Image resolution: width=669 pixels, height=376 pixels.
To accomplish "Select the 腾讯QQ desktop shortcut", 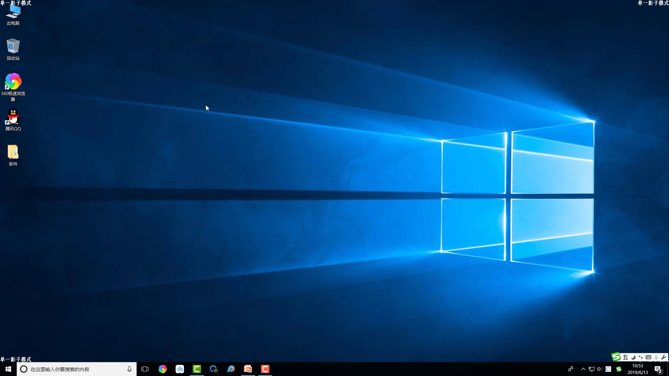I will click(x=13, y=120).
